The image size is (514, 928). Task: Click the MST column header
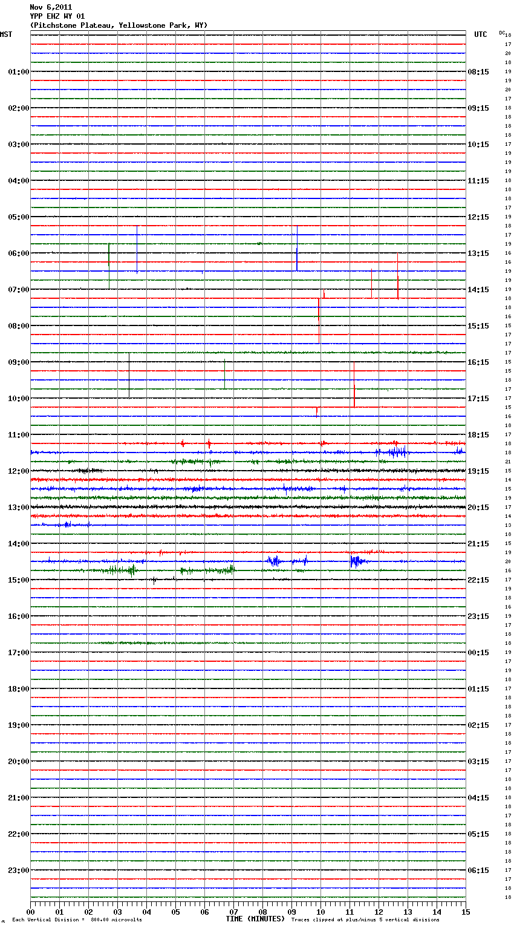[6, 34]
